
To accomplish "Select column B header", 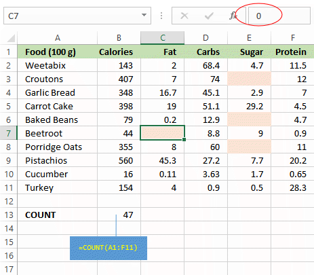I will [x=119, y=38].
